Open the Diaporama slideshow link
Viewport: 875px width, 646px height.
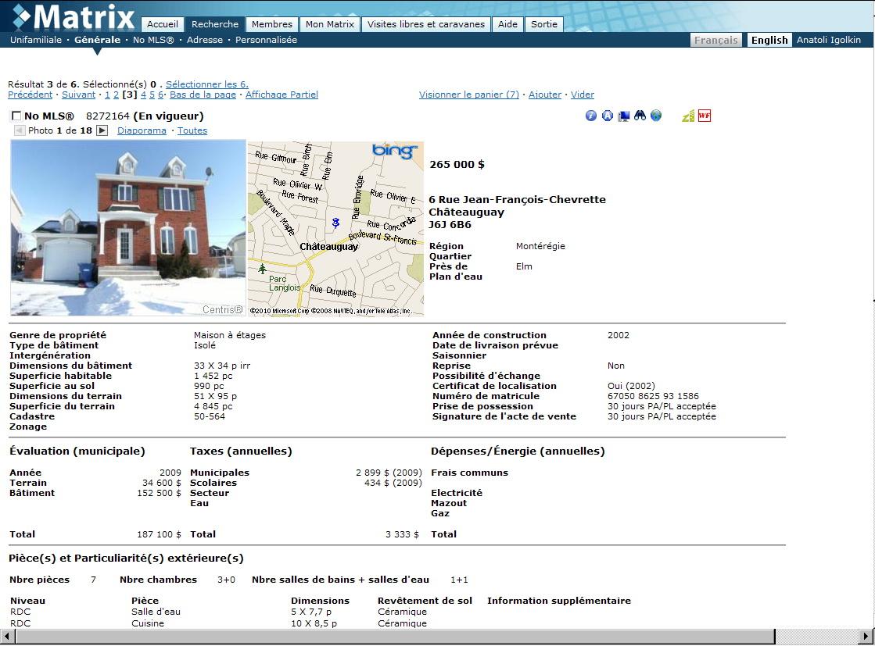click(x=142, y=130)
